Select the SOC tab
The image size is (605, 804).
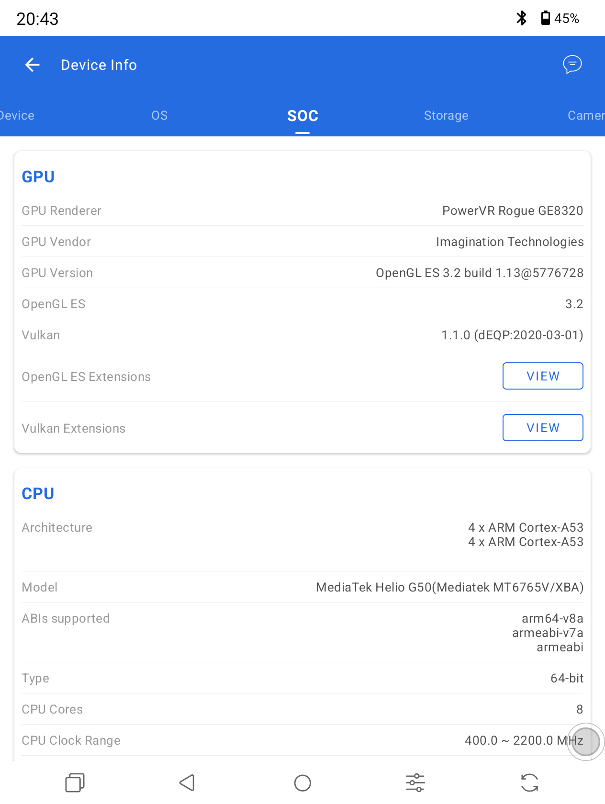coord(302,116)
